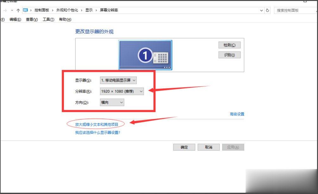Click the display icon in the address bar
The image size is (318, 194).
point(25,10)
